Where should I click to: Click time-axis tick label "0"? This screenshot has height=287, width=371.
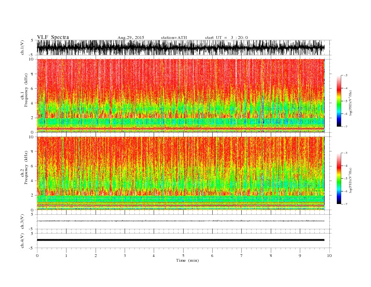(37, 256)
